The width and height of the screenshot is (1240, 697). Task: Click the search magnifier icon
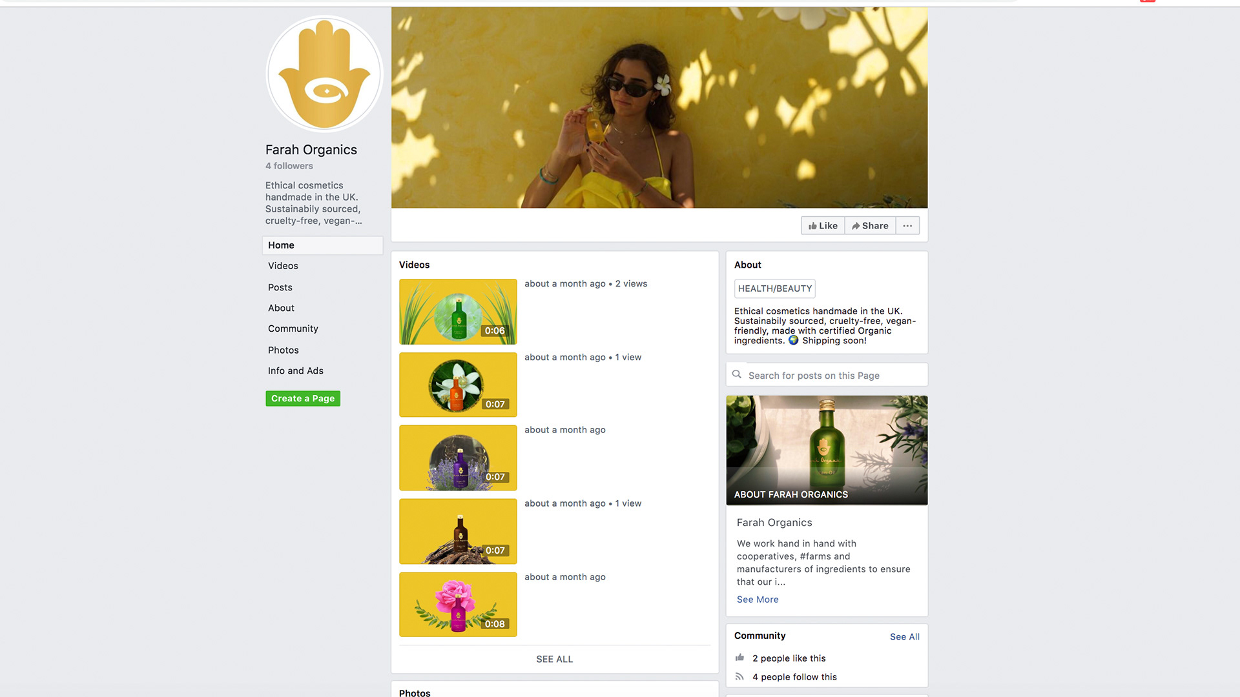[736, 374]
